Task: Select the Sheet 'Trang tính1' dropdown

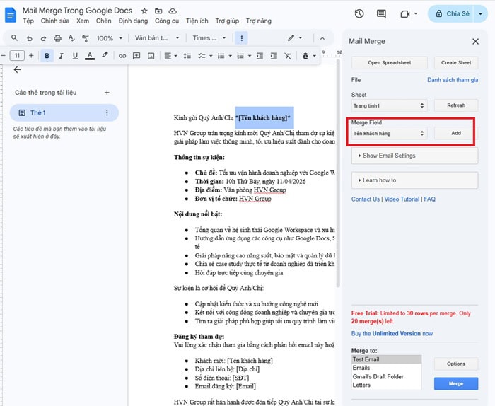Action: [389, 105]
